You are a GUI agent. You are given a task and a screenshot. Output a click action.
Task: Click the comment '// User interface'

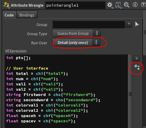coord(27,68)
